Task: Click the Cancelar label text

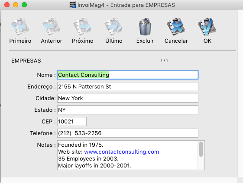Action: 176,41
